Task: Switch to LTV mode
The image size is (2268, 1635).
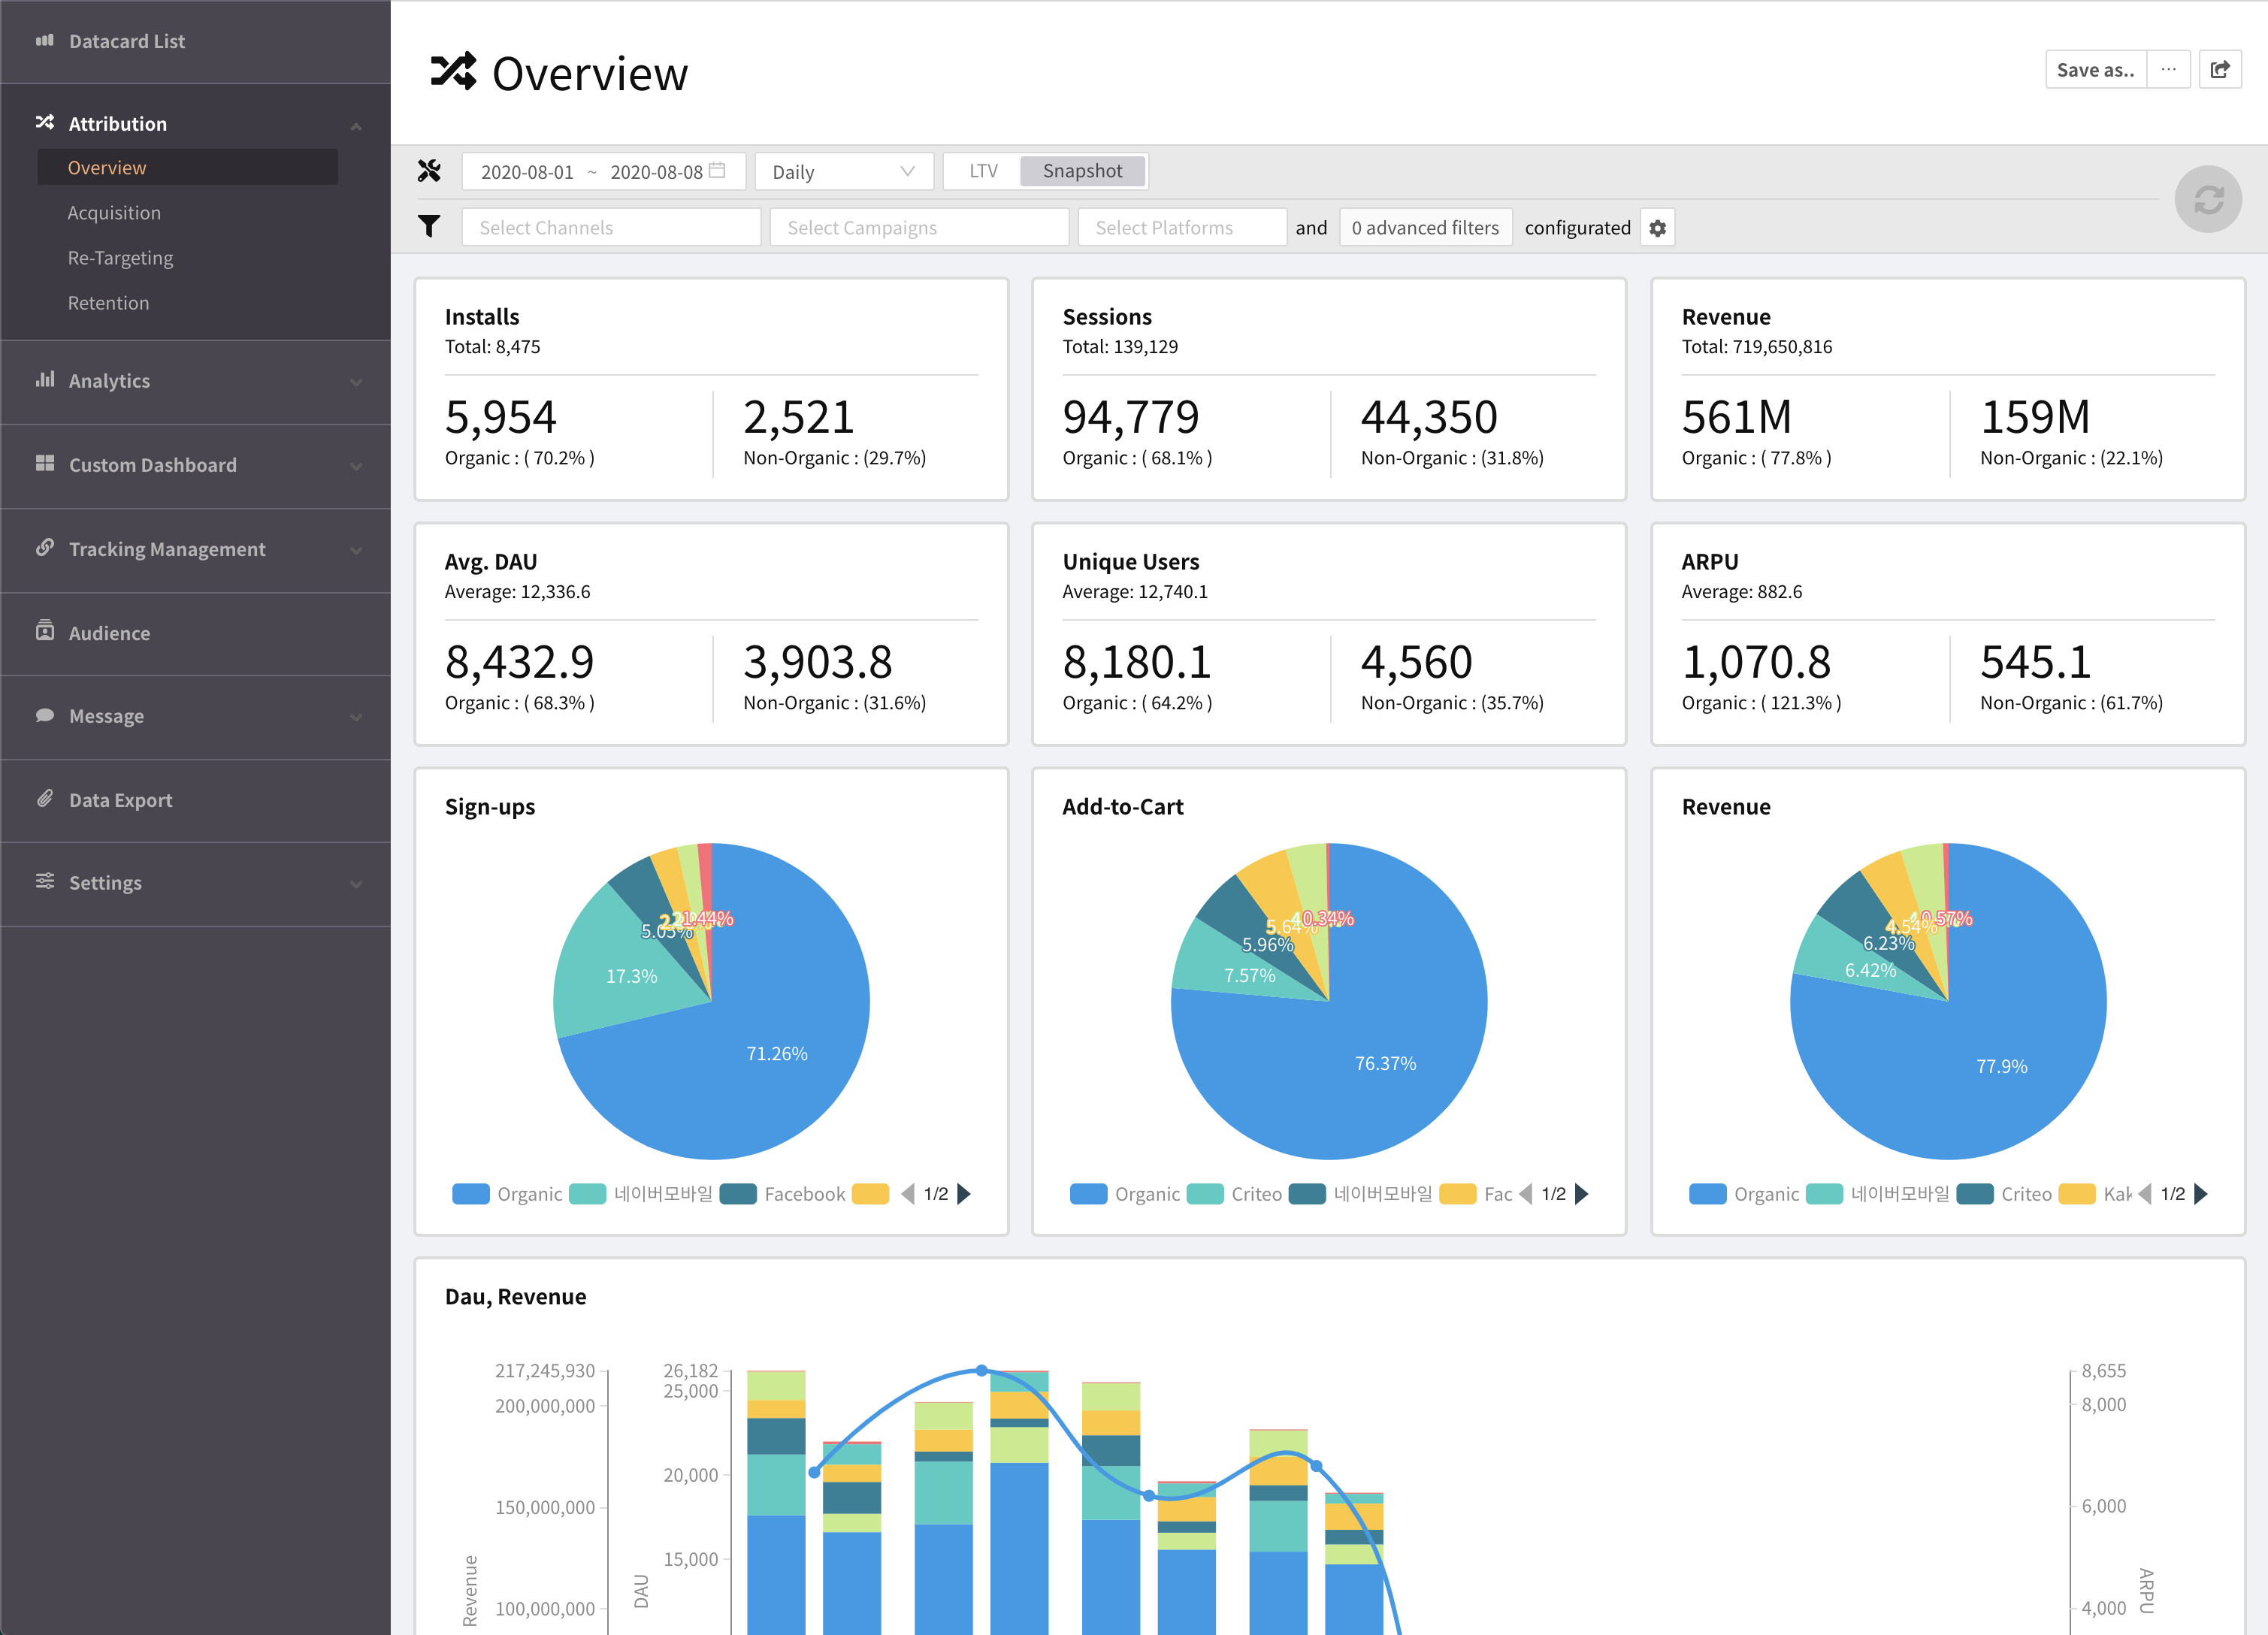Action: coord(983,171)
